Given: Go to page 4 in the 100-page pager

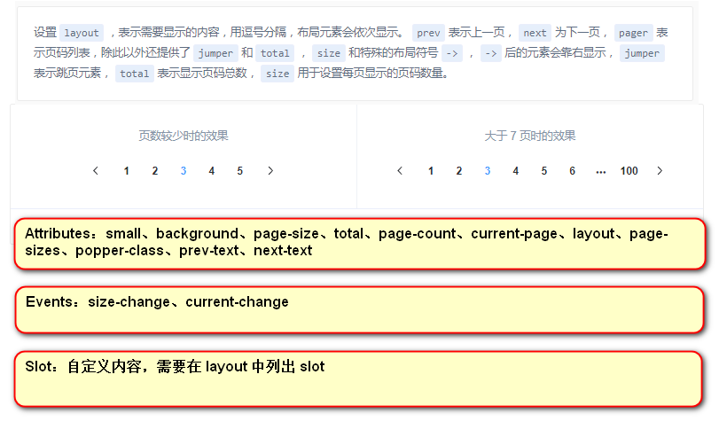Looking at the screenshot, I should coord(516,171).
